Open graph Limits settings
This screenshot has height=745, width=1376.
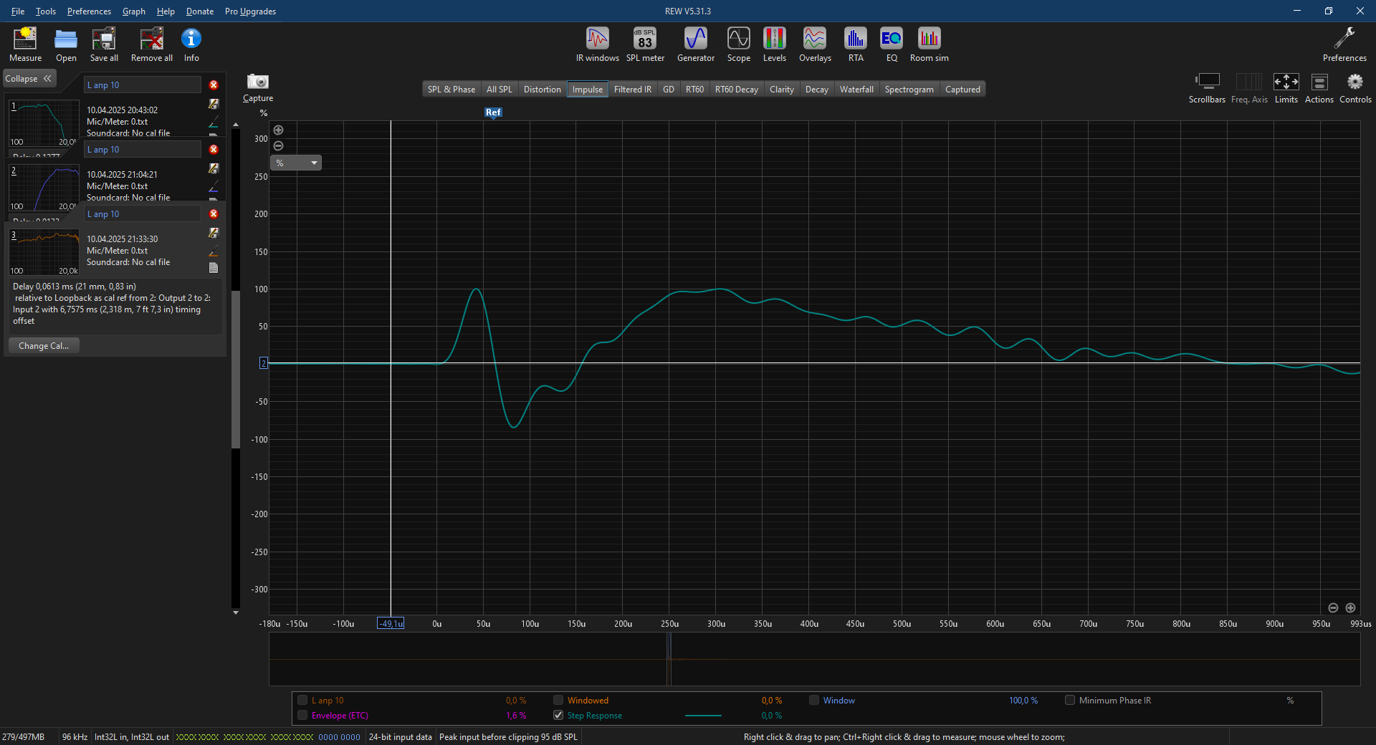click(x=1286, y=88)
